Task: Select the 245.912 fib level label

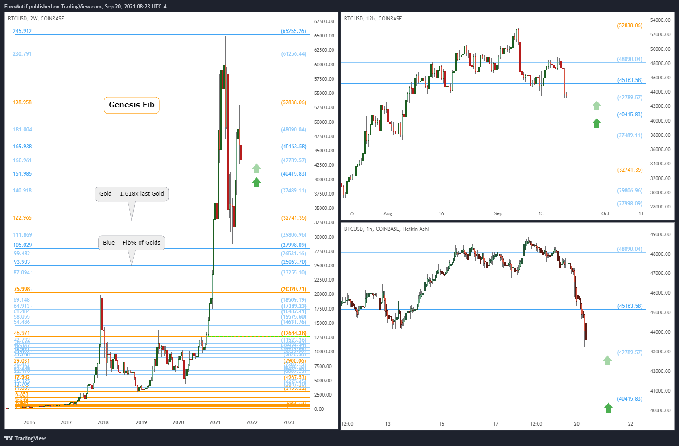Action: (22, 31)
